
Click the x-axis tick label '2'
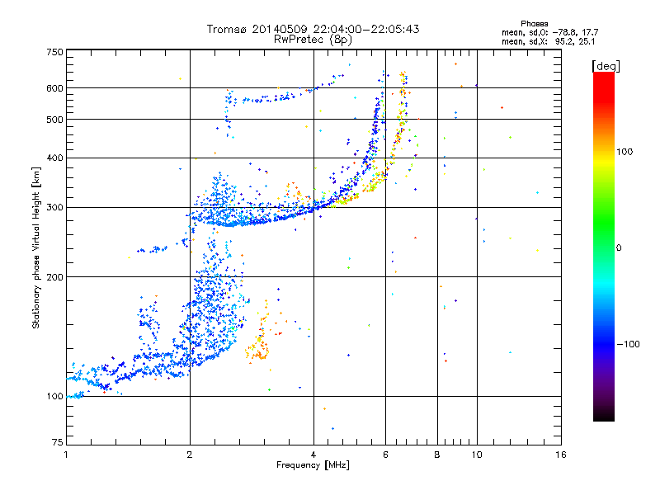190,455
